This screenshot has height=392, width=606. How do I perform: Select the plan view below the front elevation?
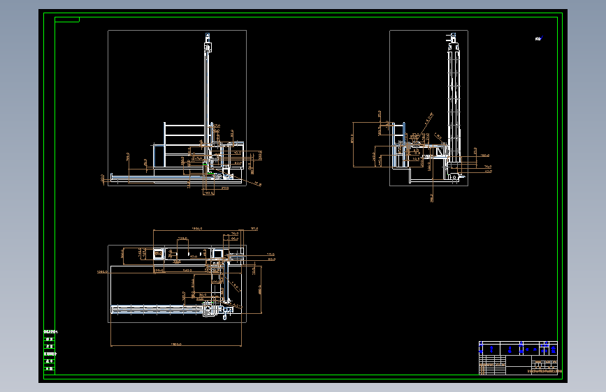point(177,284)
